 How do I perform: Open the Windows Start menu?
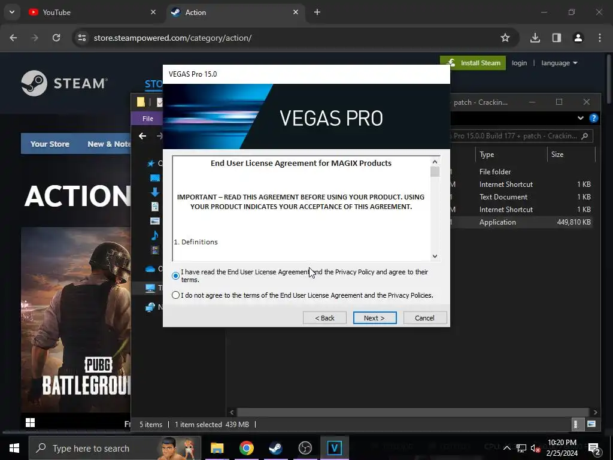click(x=14, y=448)
